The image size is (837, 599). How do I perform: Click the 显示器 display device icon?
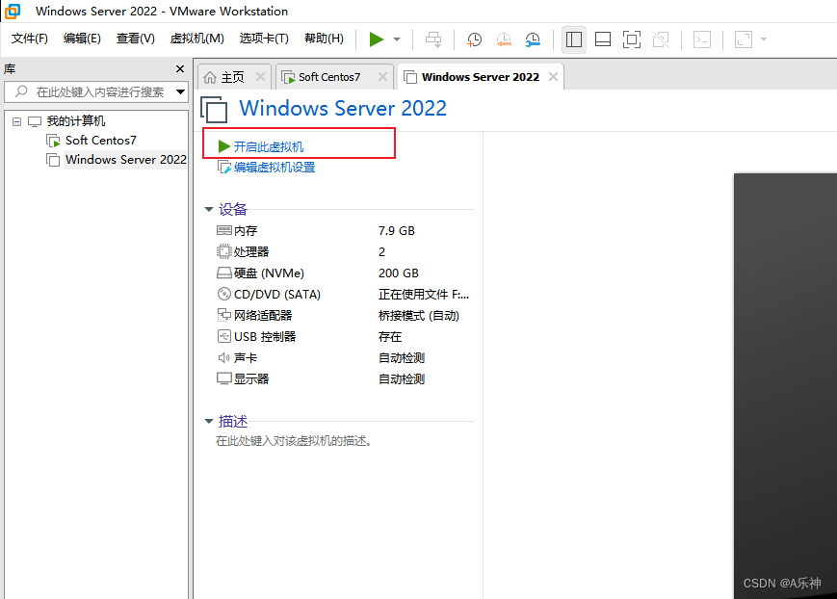point(224,379)
